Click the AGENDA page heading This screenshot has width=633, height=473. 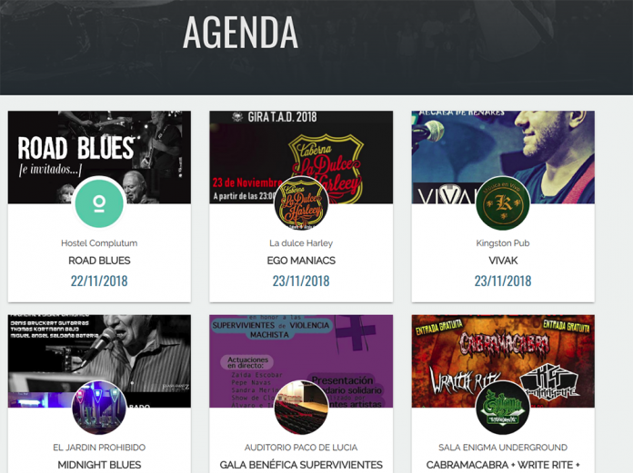(x=241, y=33)
